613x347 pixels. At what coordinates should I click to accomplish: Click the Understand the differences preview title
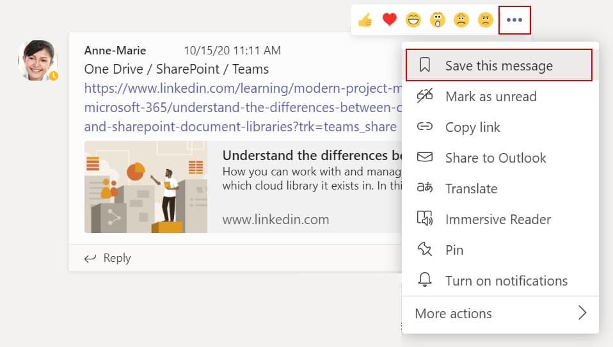(312, 156)
